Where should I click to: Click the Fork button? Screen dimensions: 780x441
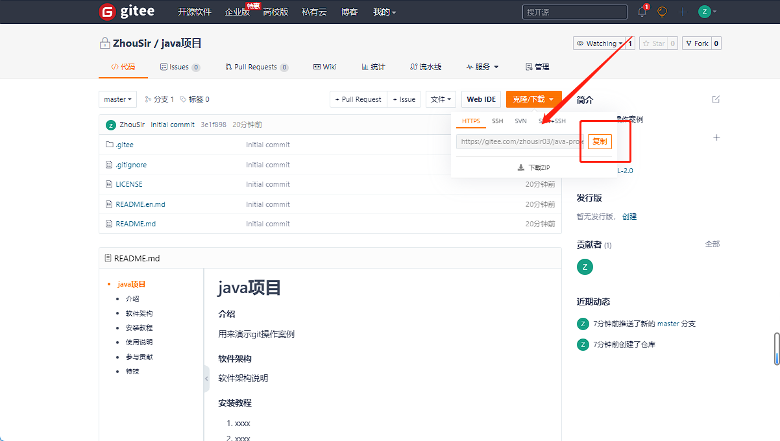pos(697,43)
